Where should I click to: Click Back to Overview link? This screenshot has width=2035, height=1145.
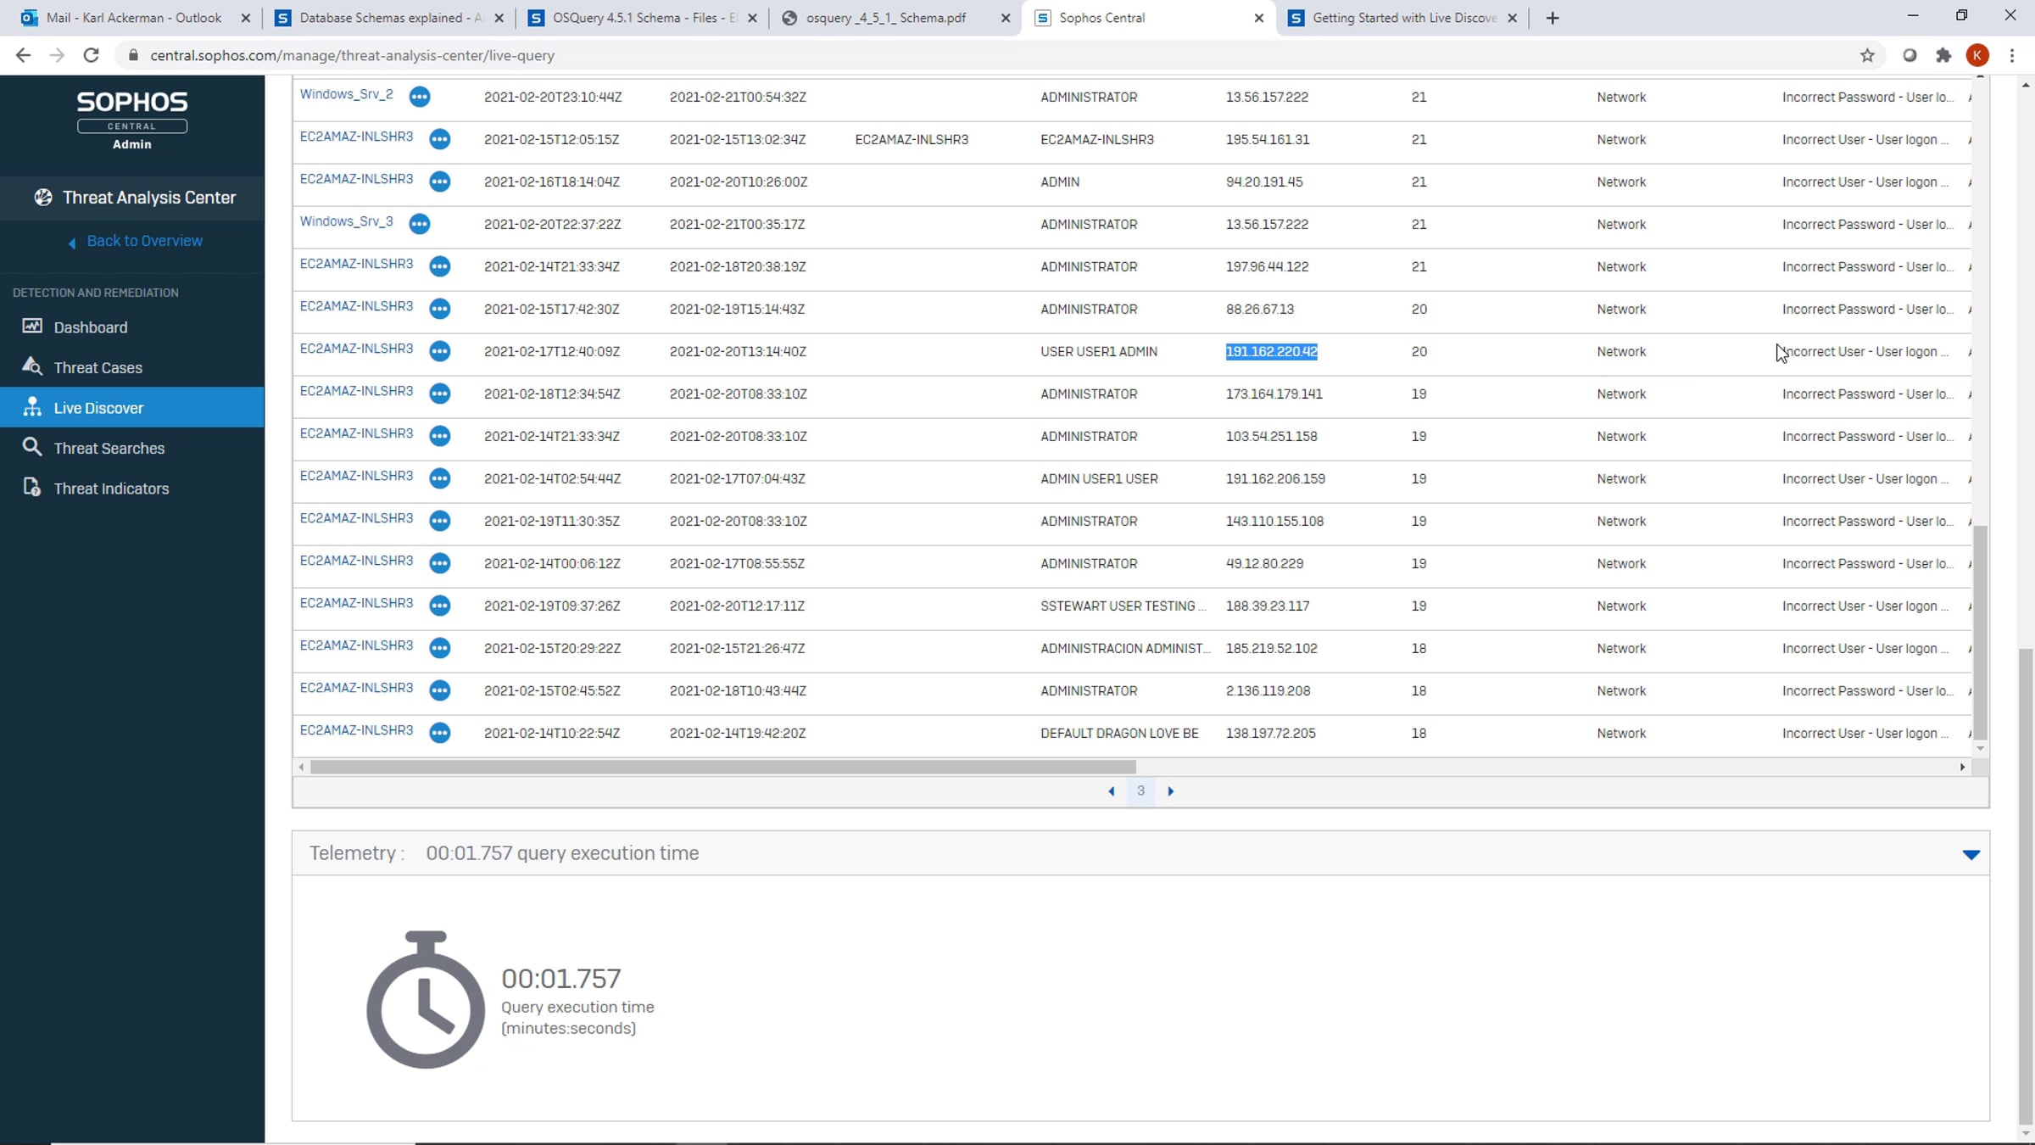[x=144, y=241]
